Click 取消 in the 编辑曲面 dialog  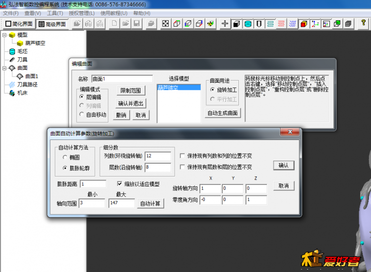coord(140,115)
